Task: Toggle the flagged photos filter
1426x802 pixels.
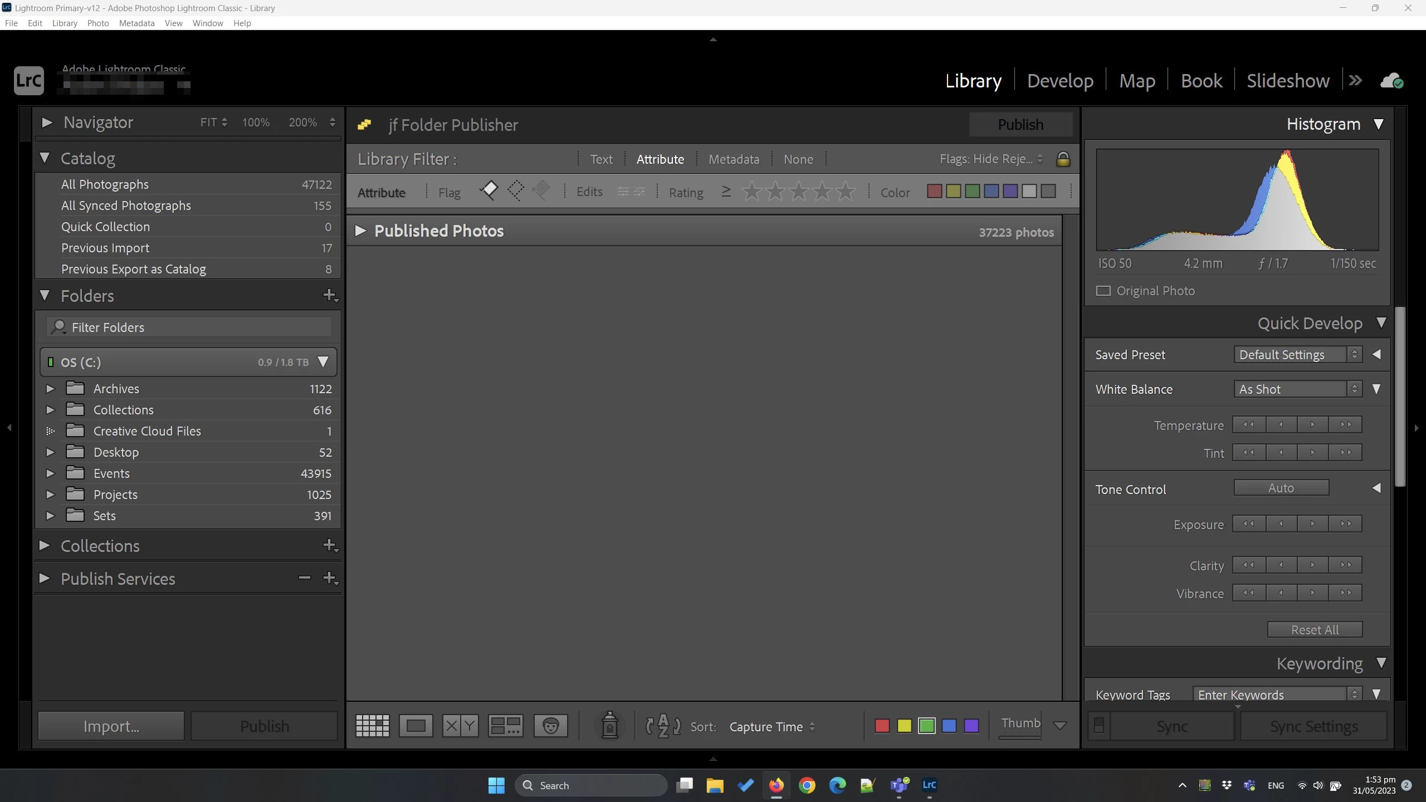Action: tap(489, 191)
